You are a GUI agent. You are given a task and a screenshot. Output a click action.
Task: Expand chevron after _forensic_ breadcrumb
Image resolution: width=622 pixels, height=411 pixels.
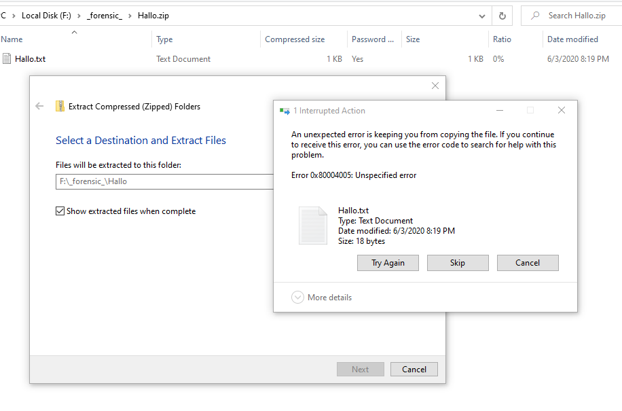[130, 16]
